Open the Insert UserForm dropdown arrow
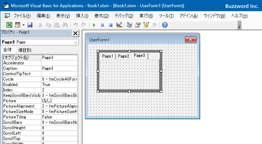 coord(23,25)
